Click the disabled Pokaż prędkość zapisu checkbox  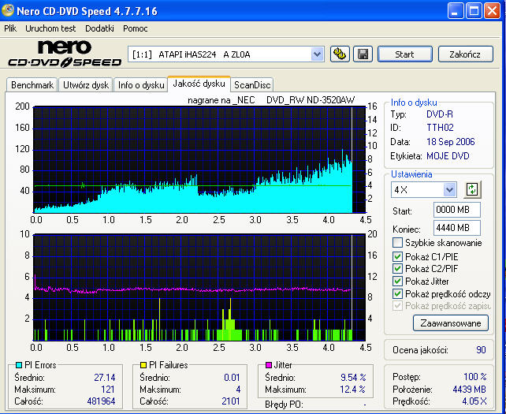397,305
